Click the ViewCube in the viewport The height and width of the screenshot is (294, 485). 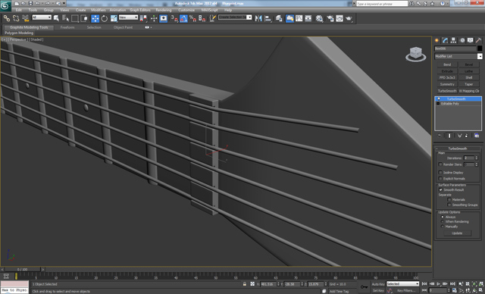pyautogui.click(x=415, y=54)
